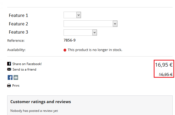The width and height of the screenshot is (175, 115).
Task: Click the Nobody has posted a review text
Action: 34,111
